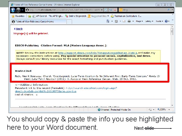This screenshot has height=136, width=182.
Task: Click the zoom level 100% button
Action: tap(162, 109)
